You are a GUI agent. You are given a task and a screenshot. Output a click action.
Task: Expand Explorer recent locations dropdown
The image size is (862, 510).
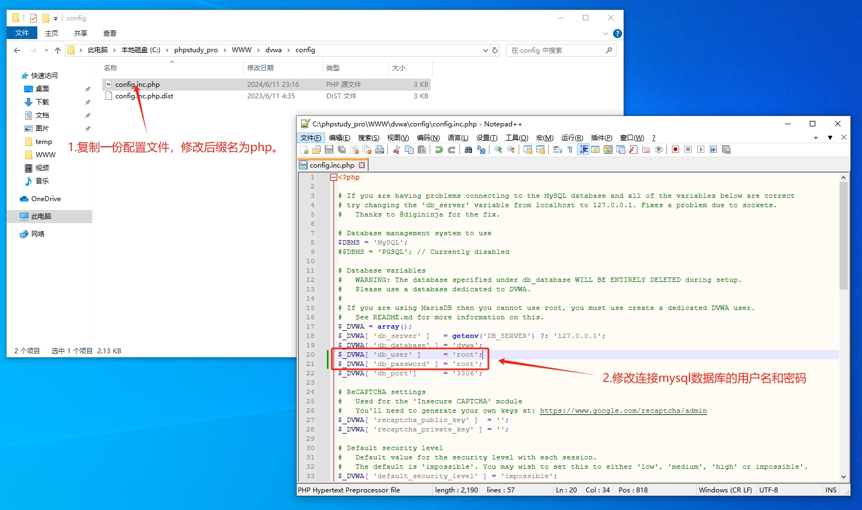click(x=46, y=50)
